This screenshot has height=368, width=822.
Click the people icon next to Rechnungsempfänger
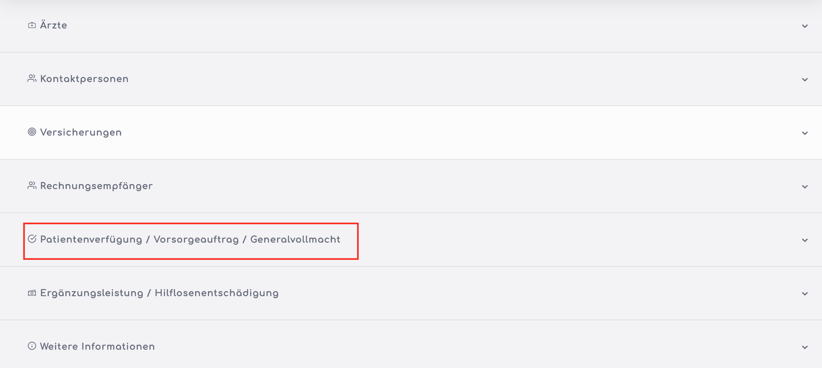[32, 186]
